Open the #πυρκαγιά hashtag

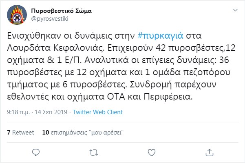pyautogui.click(x=160, y=36)
